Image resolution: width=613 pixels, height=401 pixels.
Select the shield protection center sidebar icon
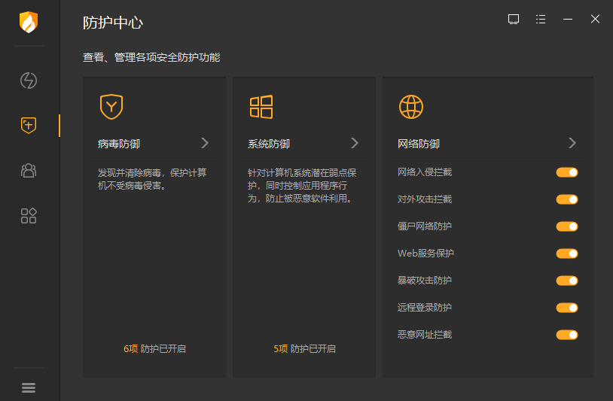pyautogui.click(x=29, y=125)
